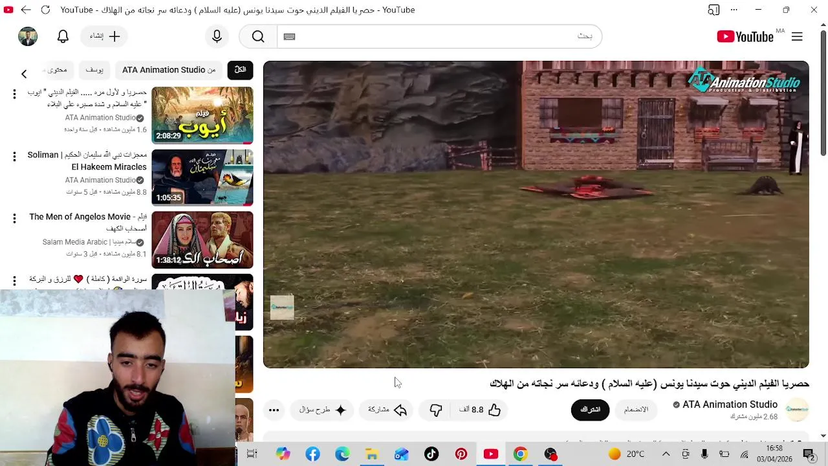Open Facebook from the taskbar

tap(312, 454)
